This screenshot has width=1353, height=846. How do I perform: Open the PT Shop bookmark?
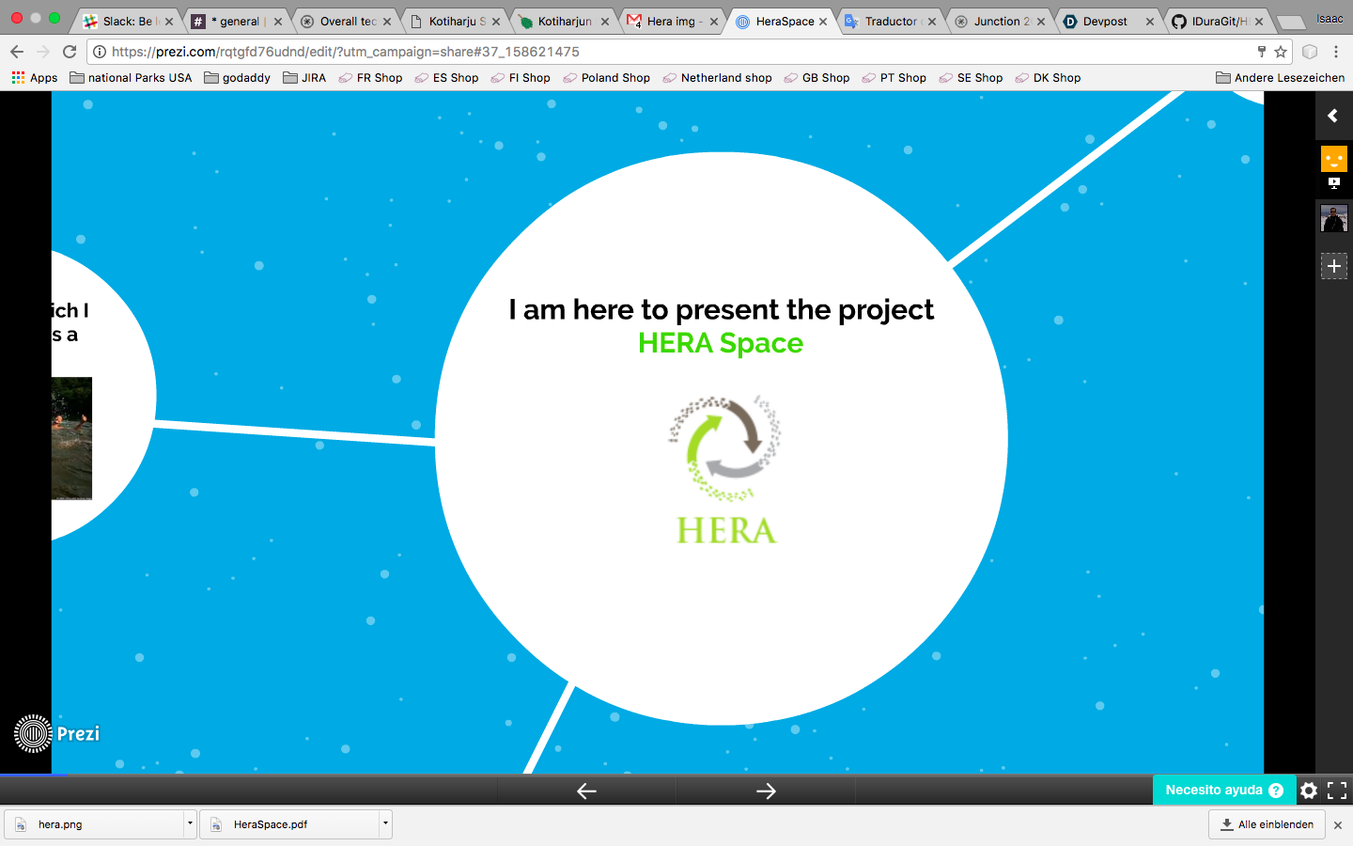point(894,78)
